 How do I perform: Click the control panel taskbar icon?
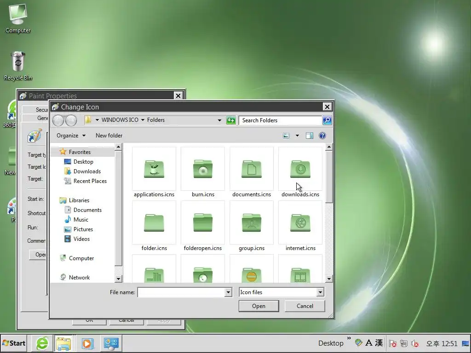coord(111,343)
